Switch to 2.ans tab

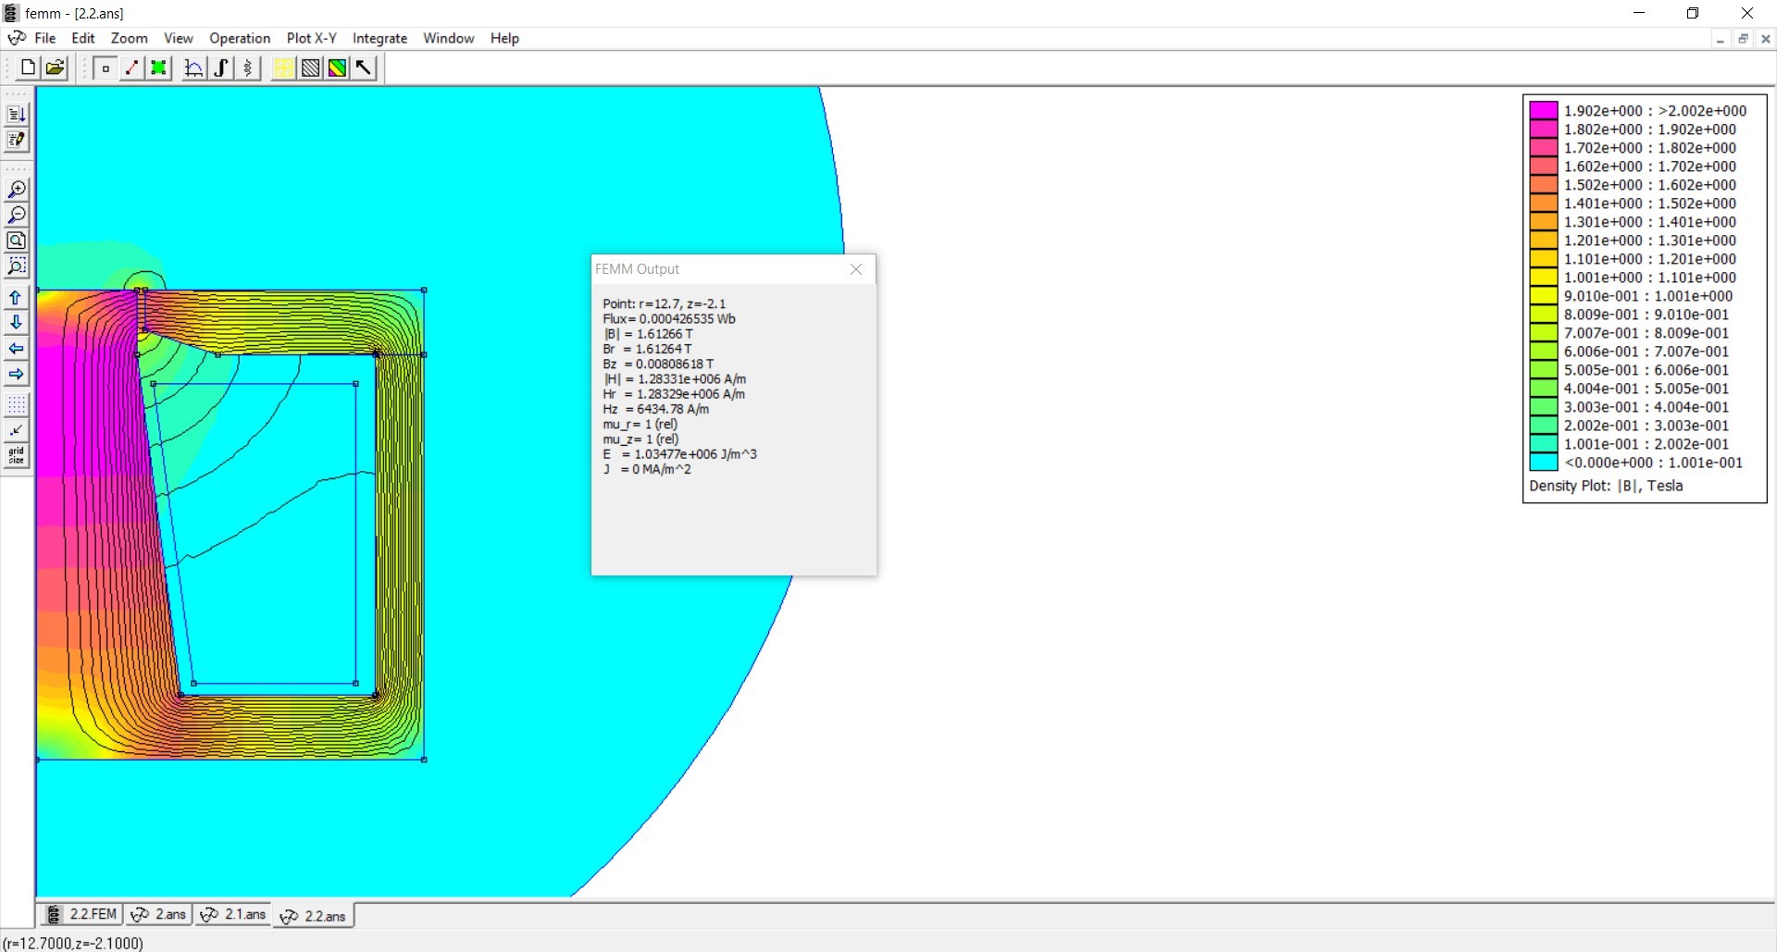(158, 914)
